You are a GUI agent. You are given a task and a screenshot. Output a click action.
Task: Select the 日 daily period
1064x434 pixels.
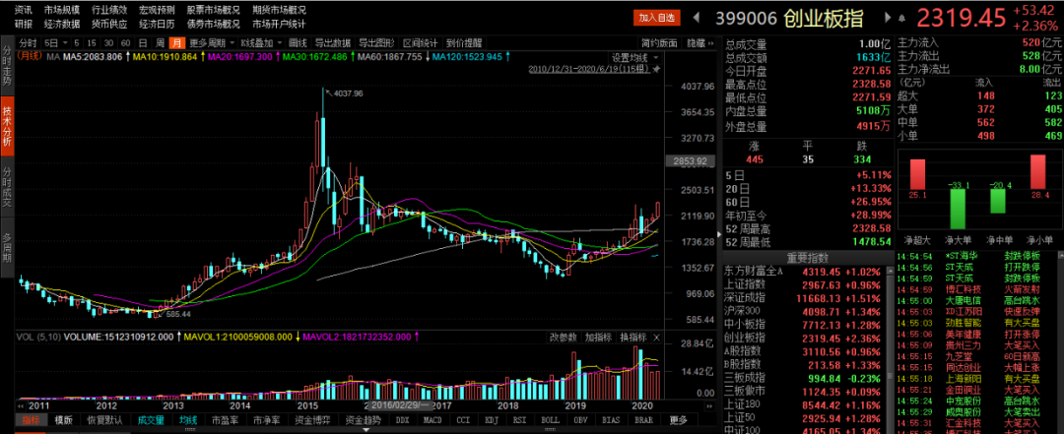pyautogui.click(x=143, y=42)
